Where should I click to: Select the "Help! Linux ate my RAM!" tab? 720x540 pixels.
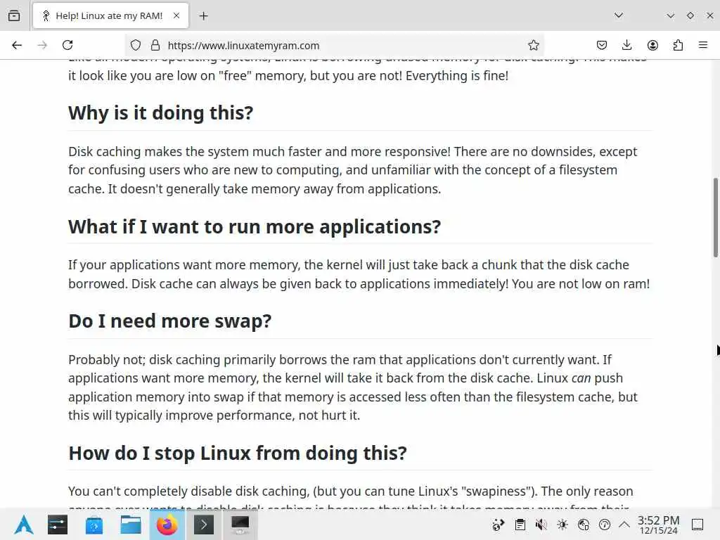tap(110, 15)
